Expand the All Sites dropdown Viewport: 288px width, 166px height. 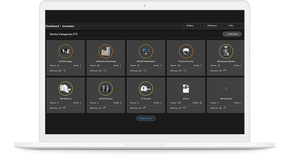[x=194, y=25]
